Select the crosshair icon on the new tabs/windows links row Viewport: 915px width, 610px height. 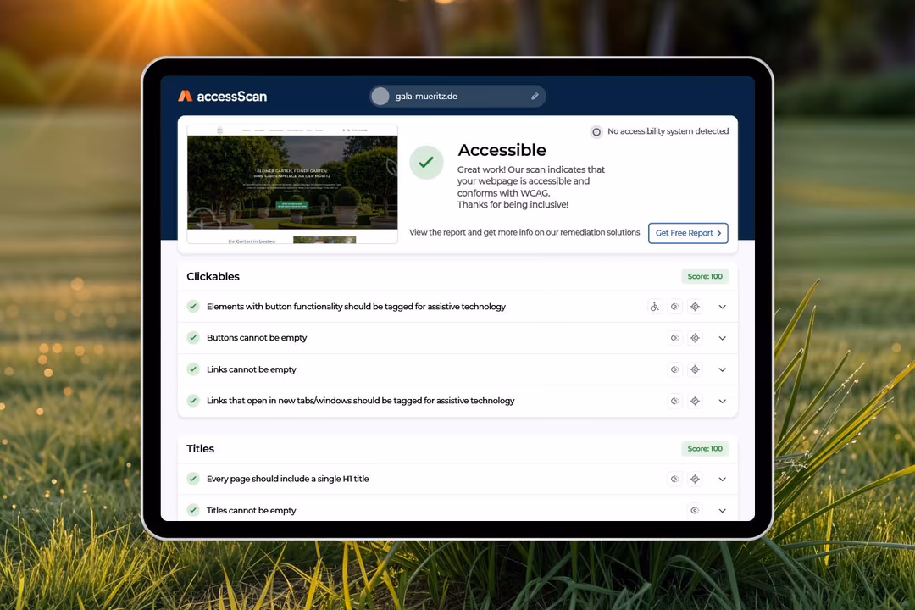click(x=695, y=401)
